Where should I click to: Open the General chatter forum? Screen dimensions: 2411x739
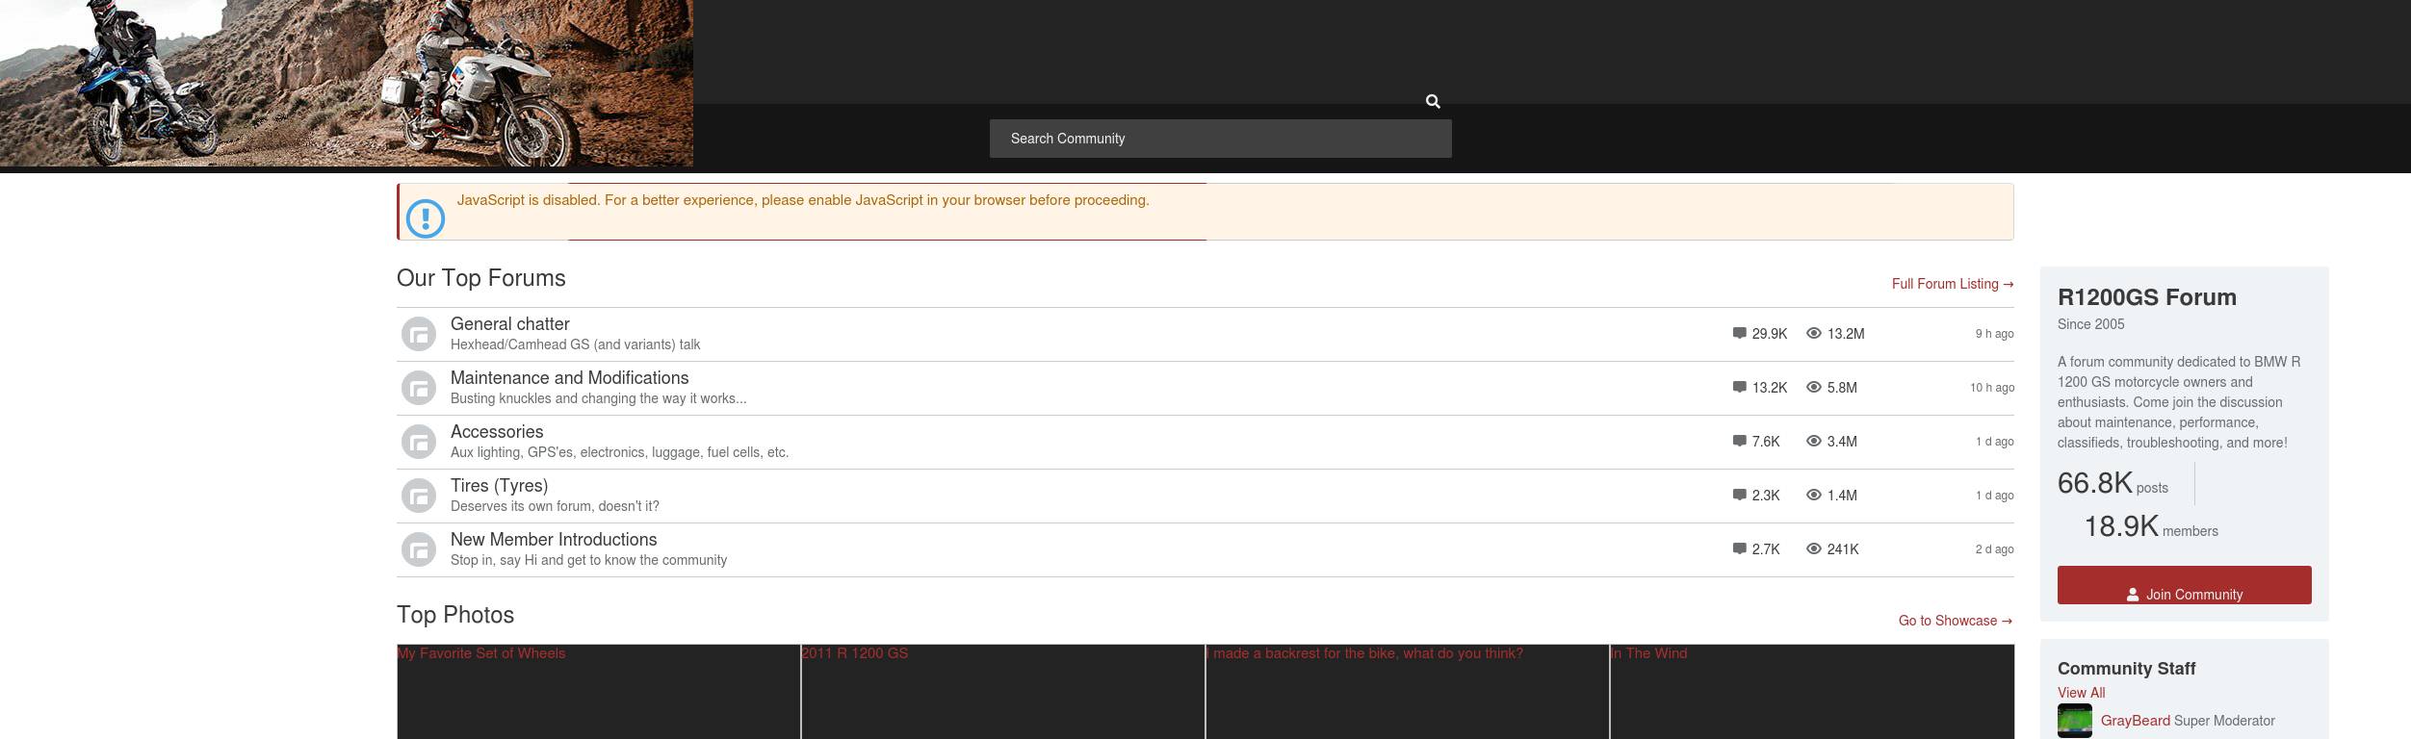509,324
